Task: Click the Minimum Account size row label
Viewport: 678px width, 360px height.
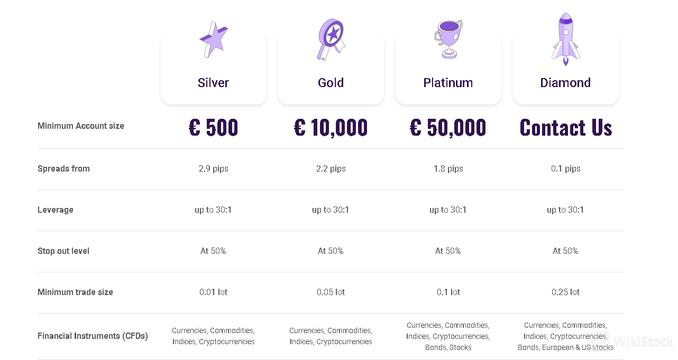Action: [81, 126]
